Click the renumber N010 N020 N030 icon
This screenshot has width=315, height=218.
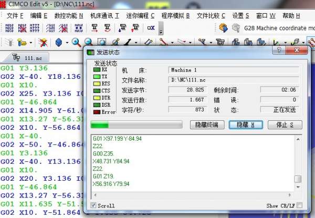click(x=9, y=28)
